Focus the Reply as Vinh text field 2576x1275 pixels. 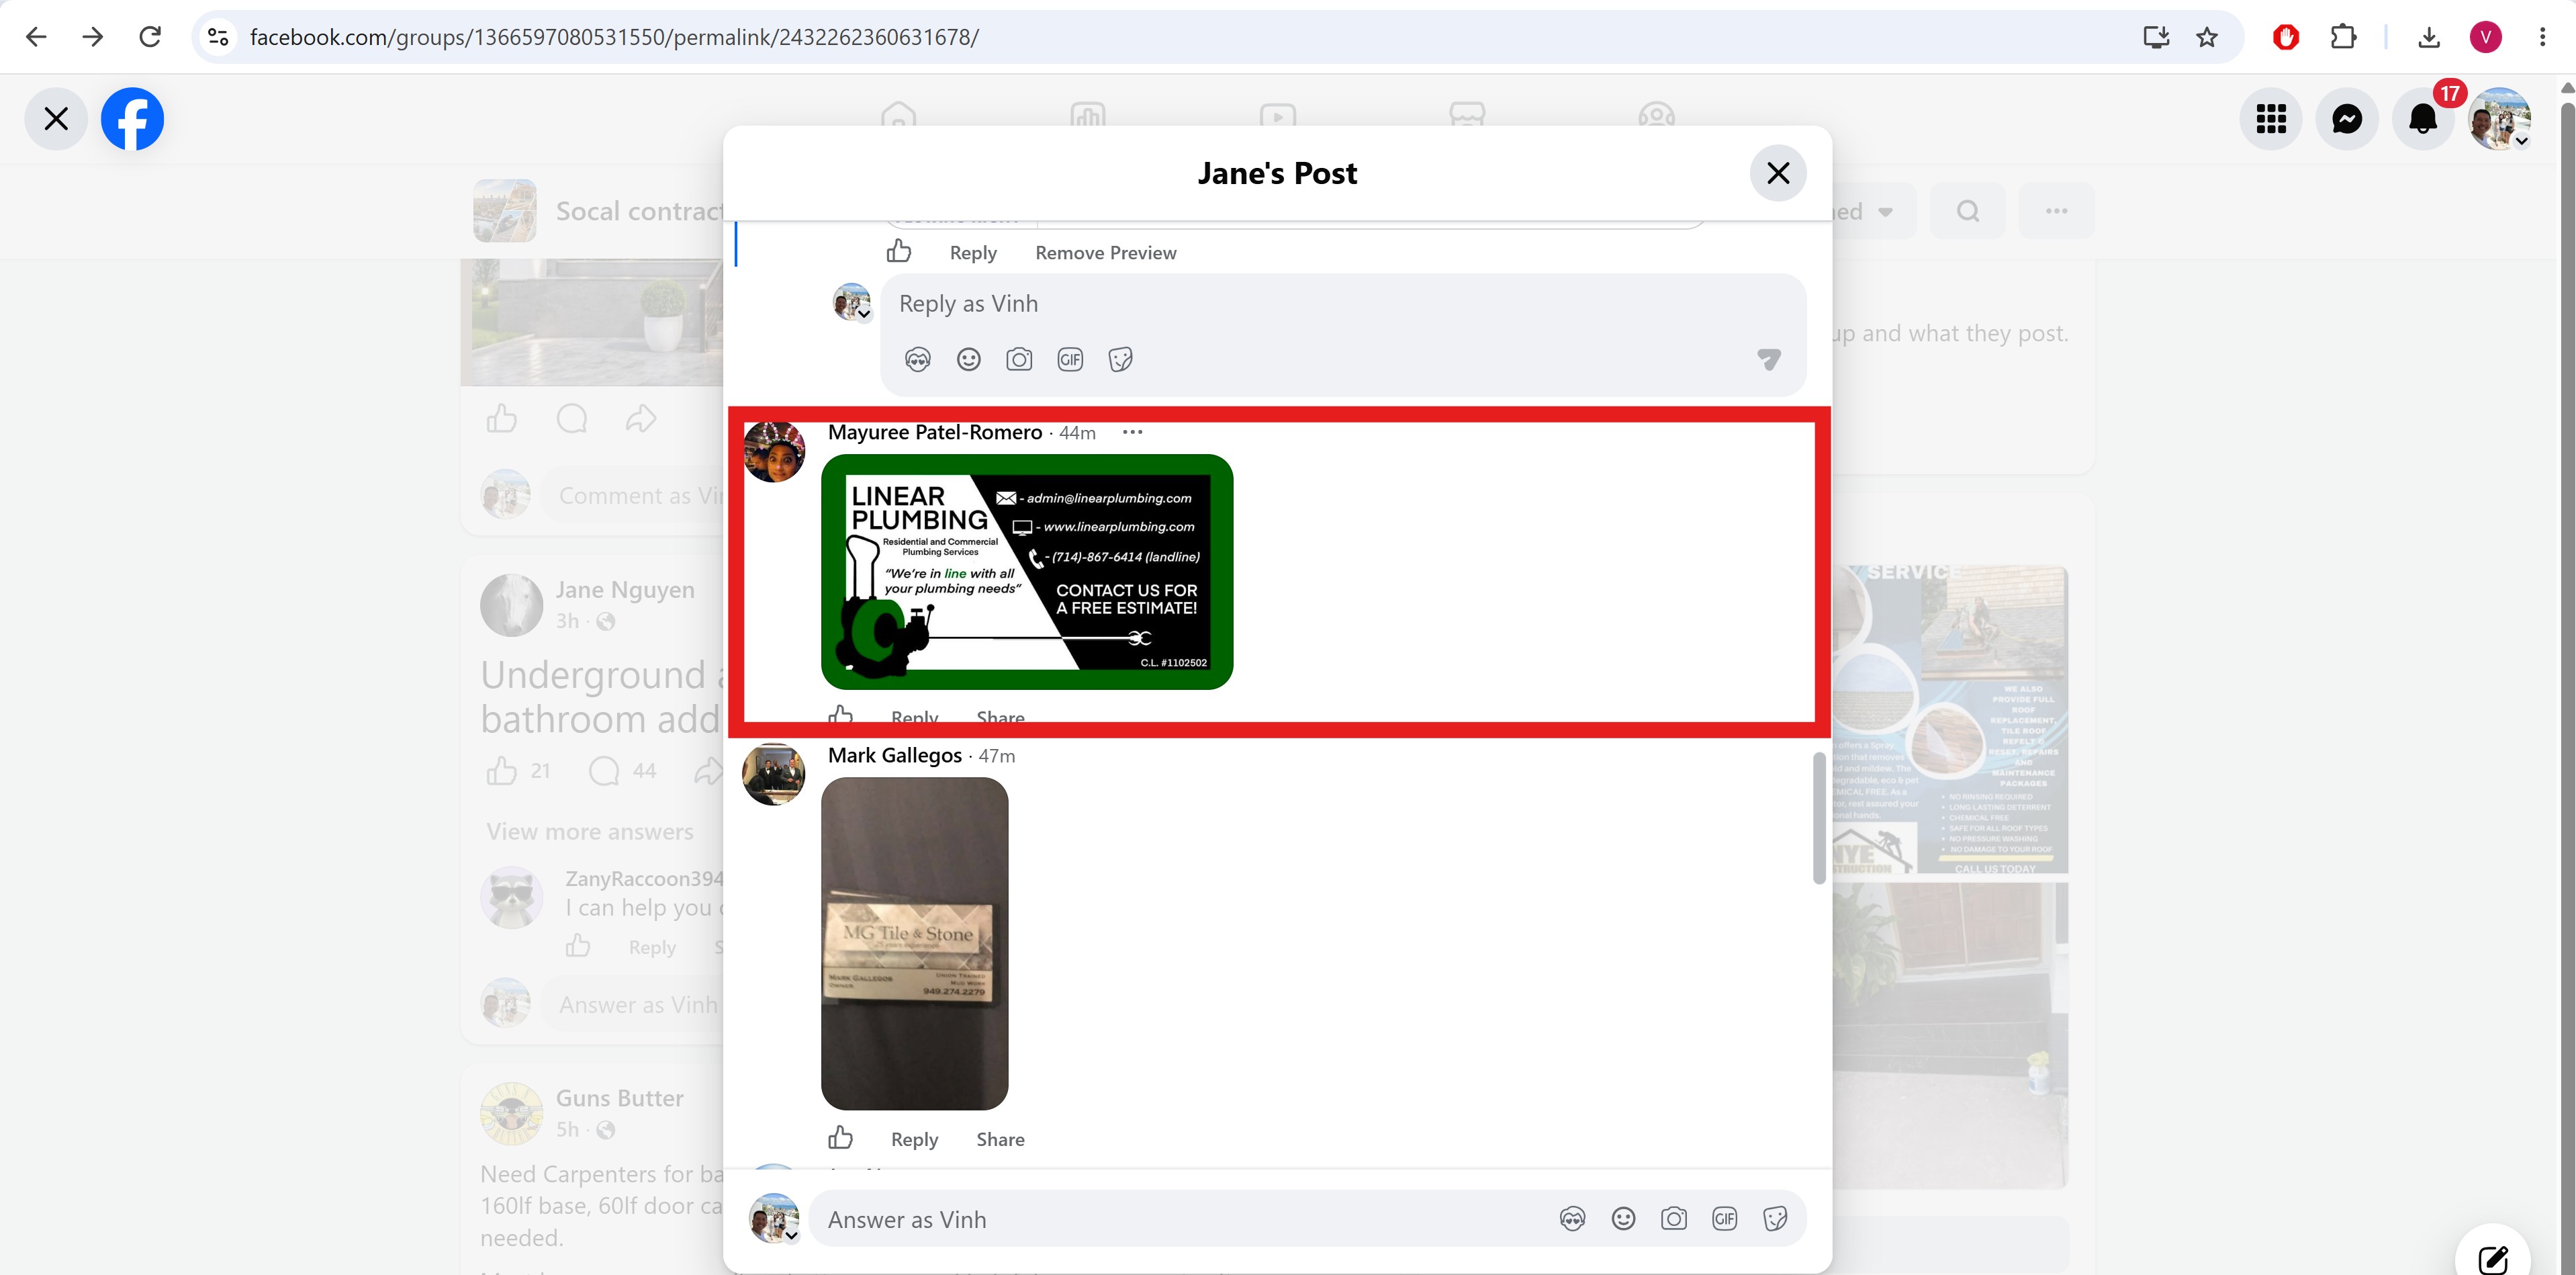pos(1342,304)
